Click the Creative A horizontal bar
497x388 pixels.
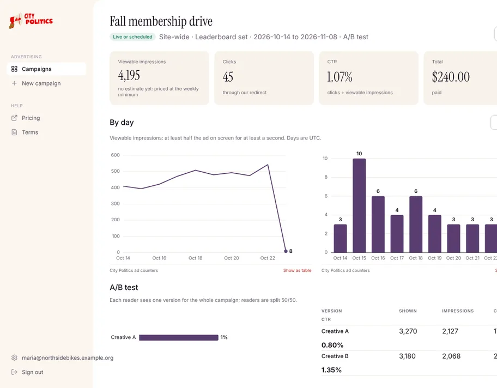(179, 338)
